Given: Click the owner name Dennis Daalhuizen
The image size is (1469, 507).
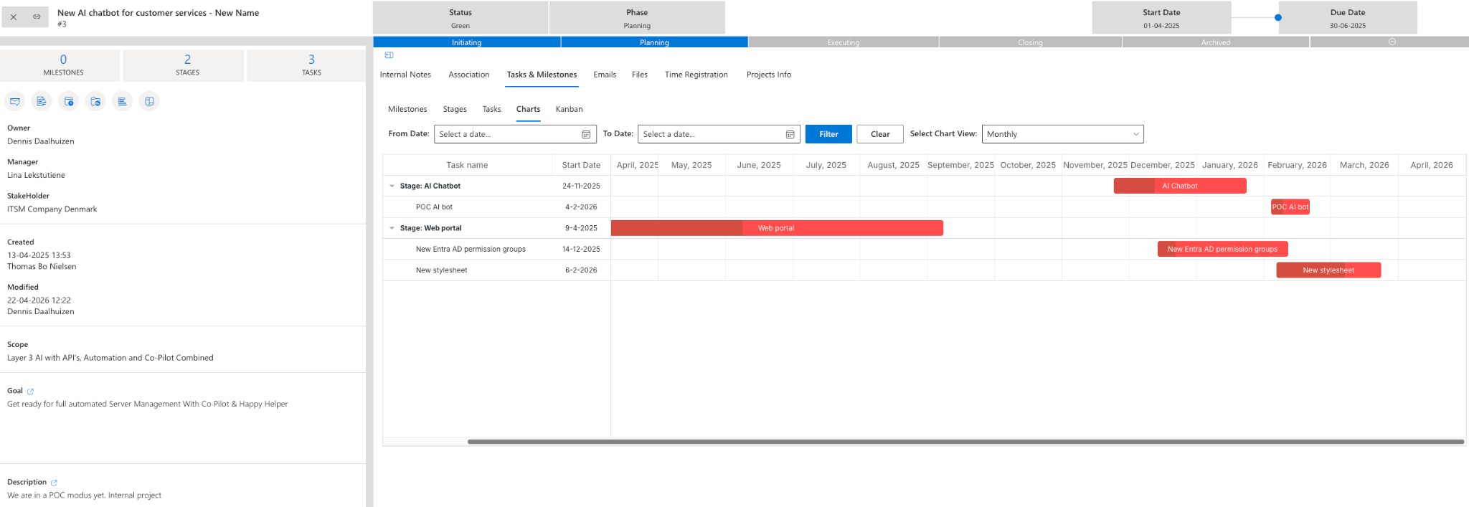Looking at the screenshot, I should pyautogui.click(x=41, y=141).
